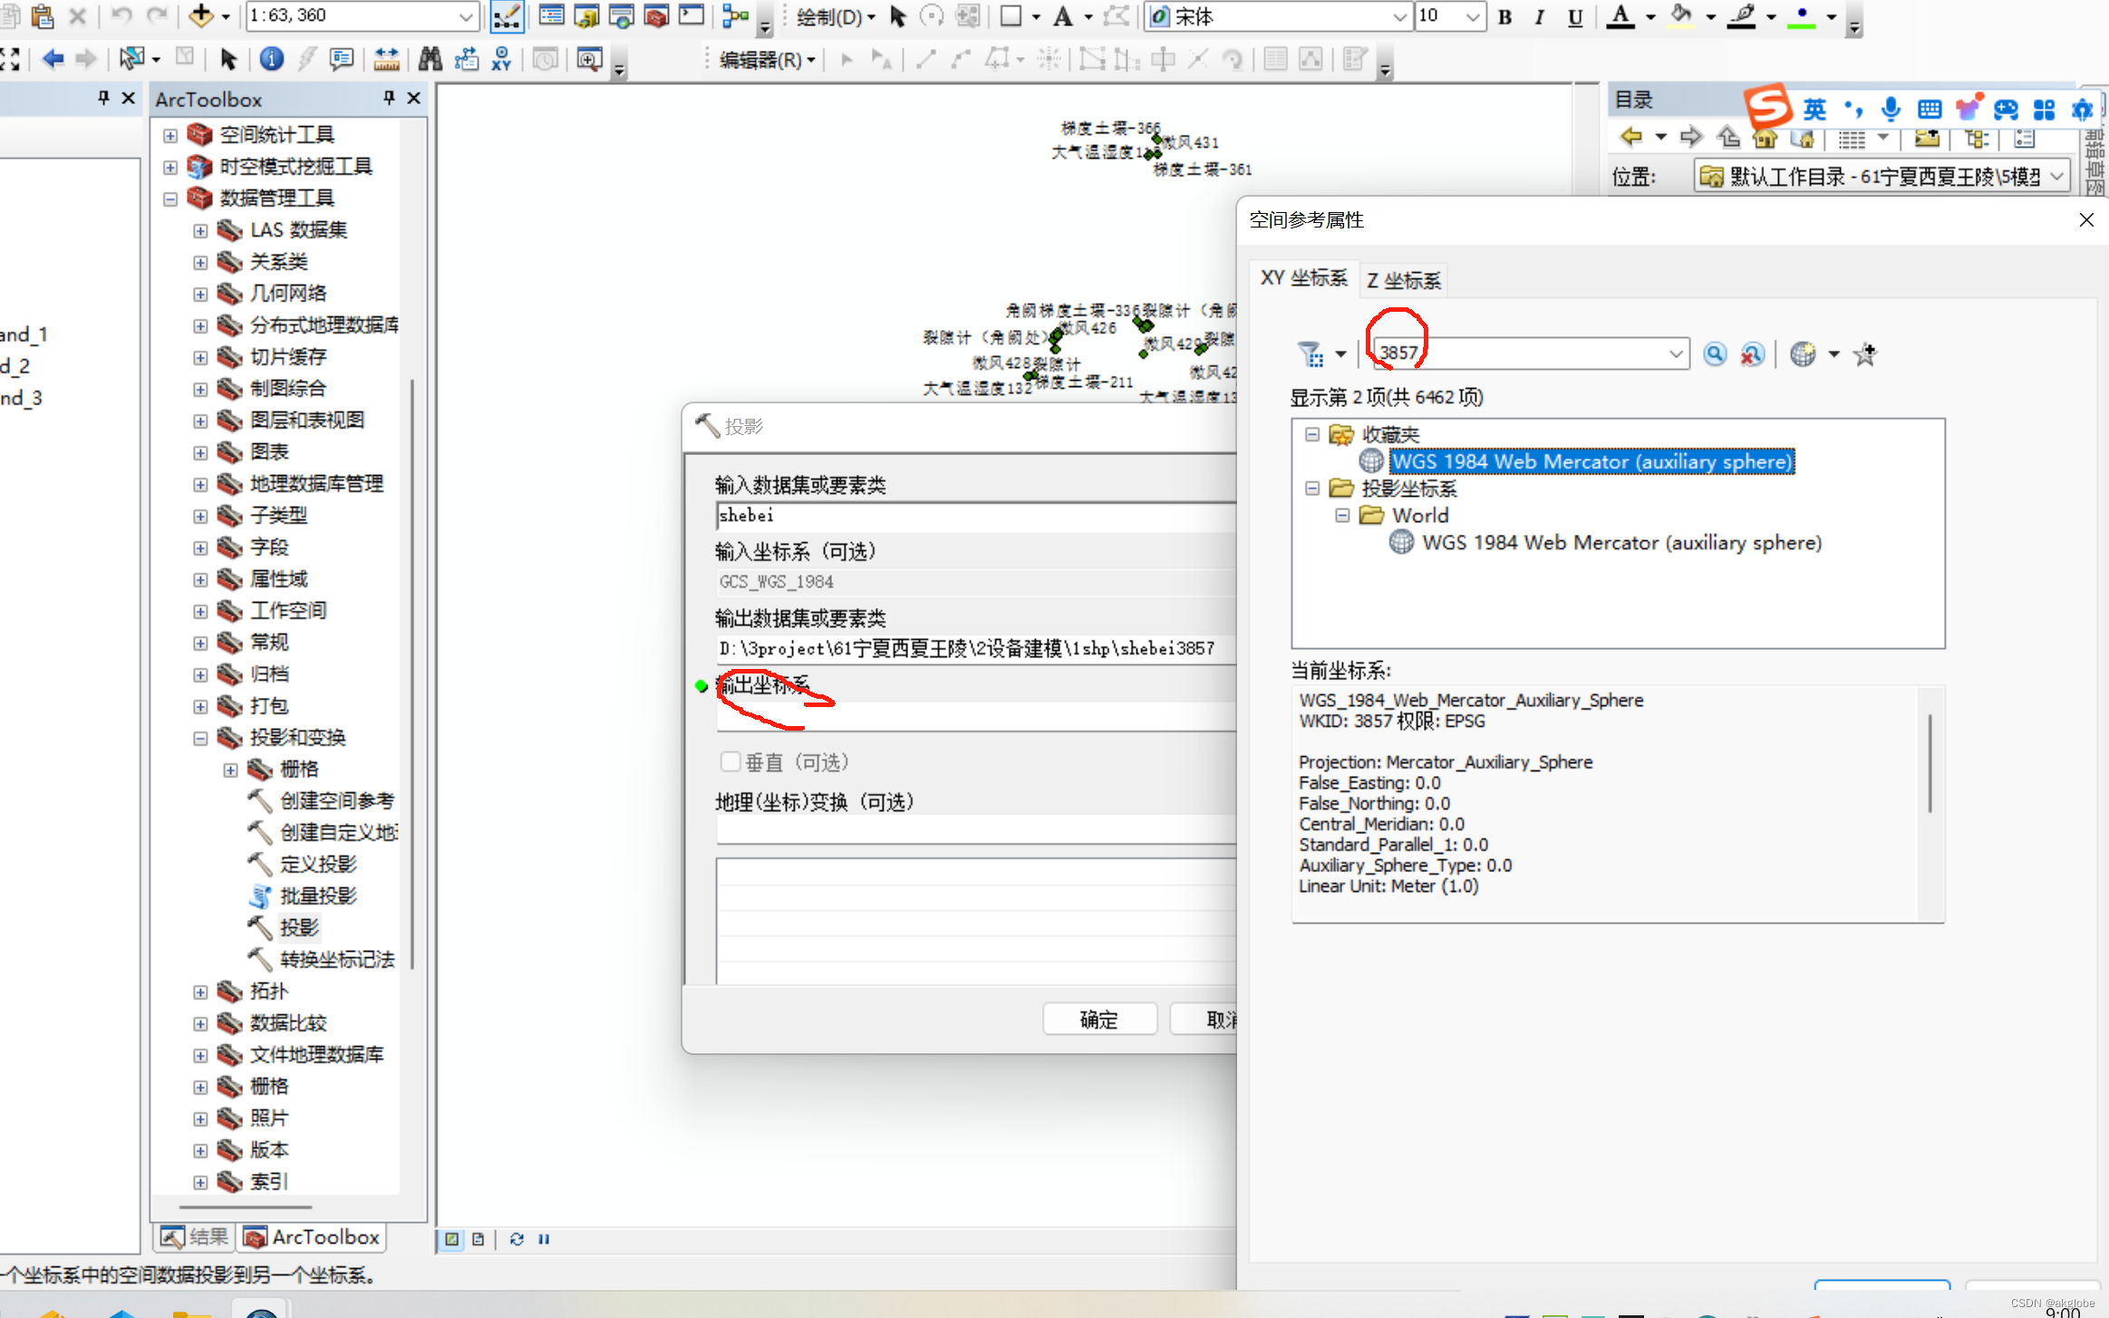
Task: Toggle bold text formatting
Action: point(1504,17)
